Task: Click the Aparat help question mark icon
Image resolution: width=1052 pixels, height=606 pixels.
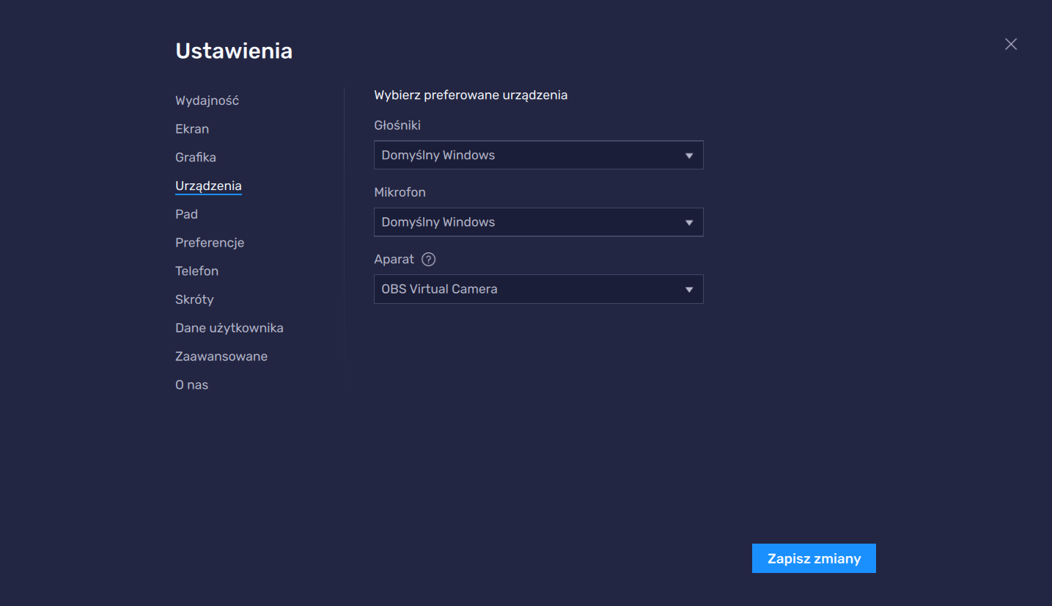Action: pyautogui.click(x=429, y=259)
